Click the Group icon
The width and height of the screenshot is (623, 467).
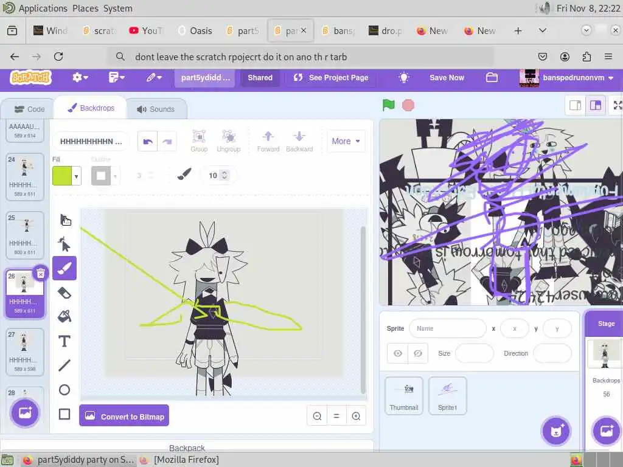click(199, 141)
